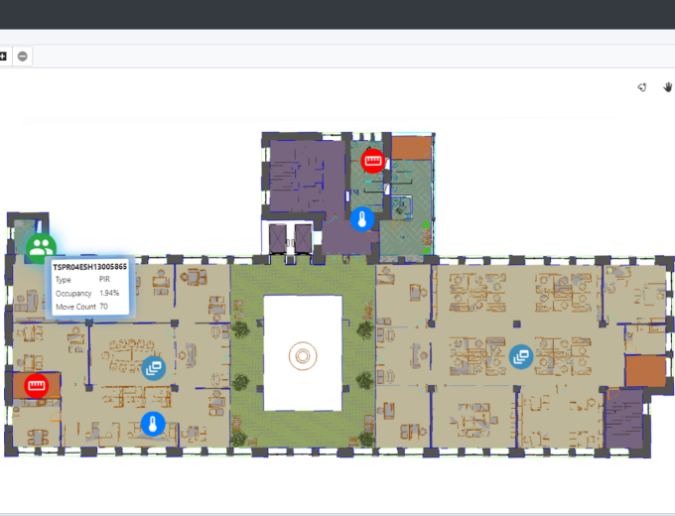Click the zoom-out minus button
Viewport: 675px width, 516px height.
[x=23, y=57]
